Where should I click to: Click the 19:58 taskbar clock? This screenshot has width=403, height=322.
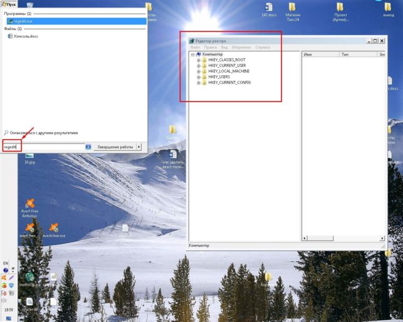click(x=9, y=310)
